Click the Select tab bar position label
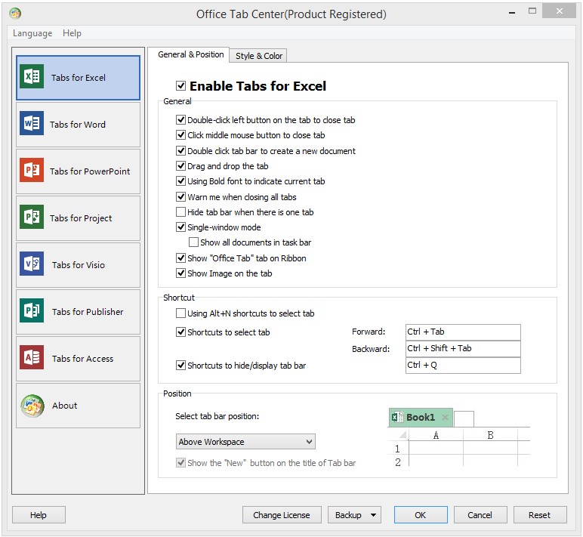Viewport: 583px width, 537px height. pyautogui.click(x=217, y=416)
